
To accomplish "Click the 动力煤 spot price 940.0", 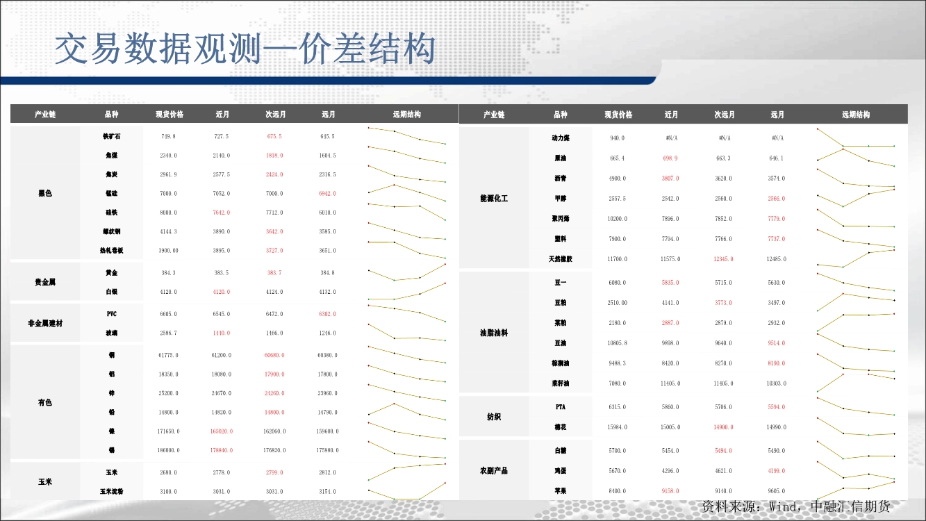I will pyautogui.click(x=617, y=138).
